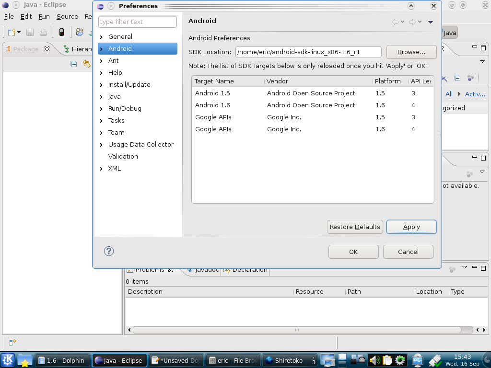Click the Restore Defaults button

pos(355,227)
